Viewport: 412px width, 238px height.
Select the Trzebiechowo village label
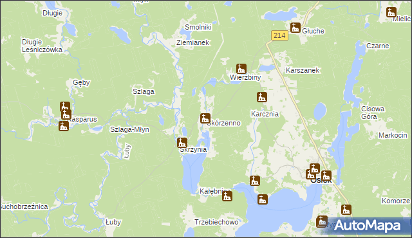(x=216, y=222)
